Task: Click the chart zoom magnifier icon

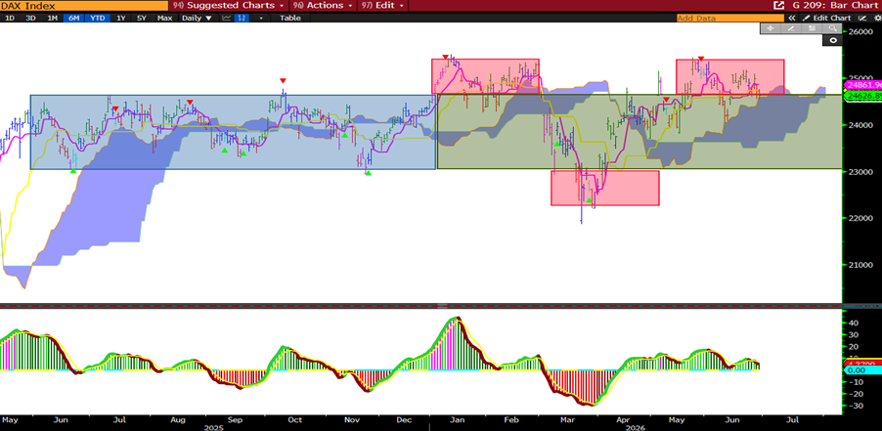Action: pyautogui.click(x=832, y=28)
